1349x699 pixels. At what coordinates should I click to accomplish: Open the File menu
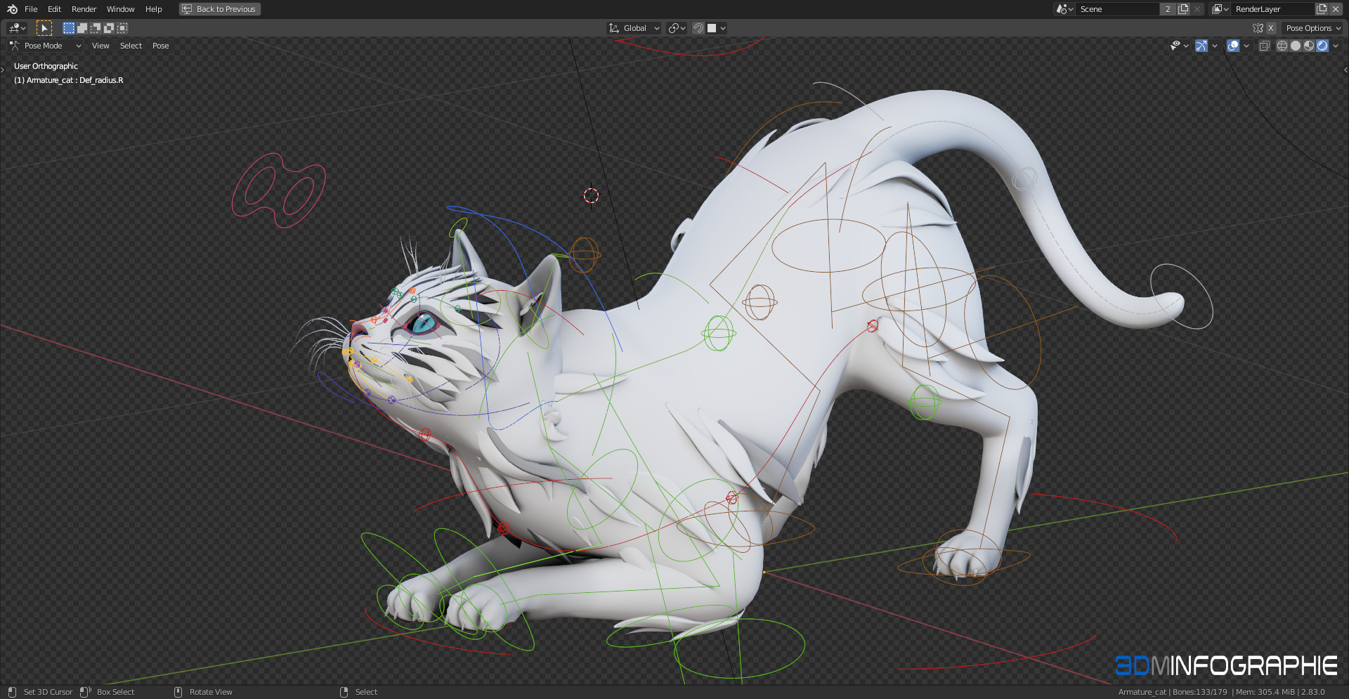point(31,9)
